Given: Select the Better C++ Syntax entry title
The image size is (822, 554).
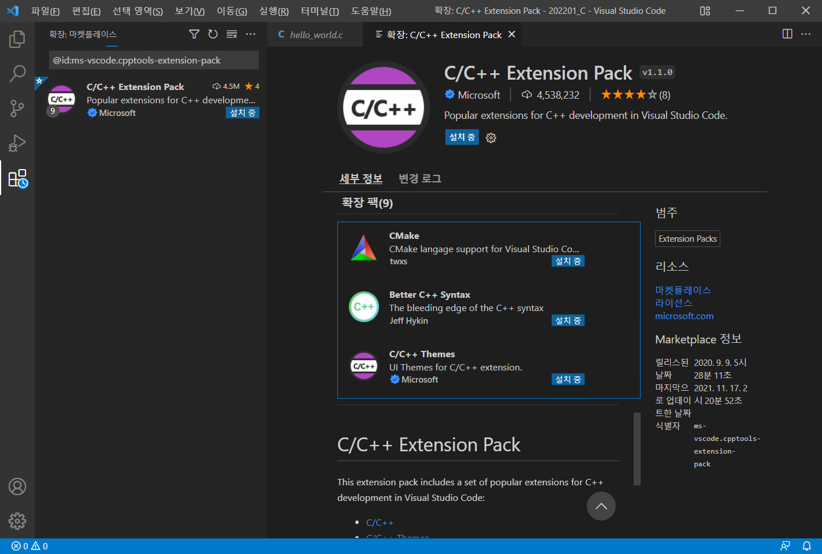Looking at the screenshot, I should [430, 294].
